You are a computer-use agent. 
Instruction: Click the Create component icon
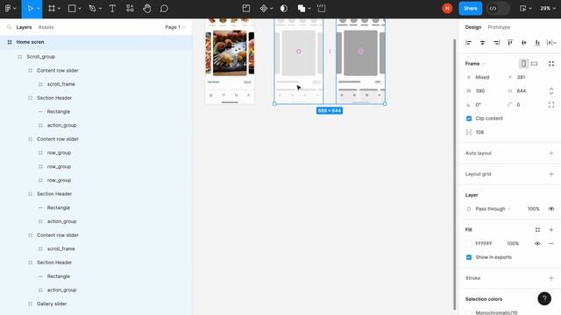(x=264, y=9)
